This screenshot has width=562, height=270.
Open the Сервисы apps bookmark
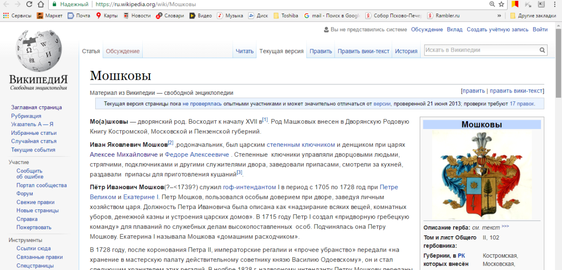[18, 15]
